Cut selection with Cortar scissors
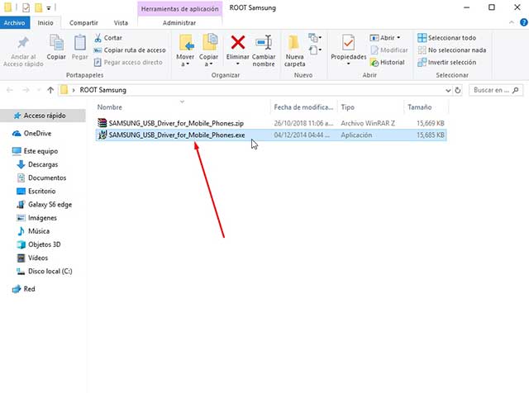Image resolution: width=529 pixels, height=393 pixels. 108,38
